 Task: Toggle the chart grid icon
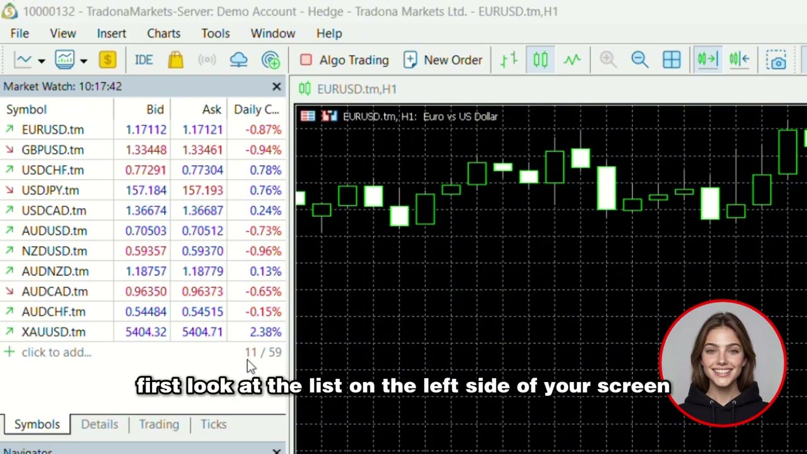click(x=671, y=60)
